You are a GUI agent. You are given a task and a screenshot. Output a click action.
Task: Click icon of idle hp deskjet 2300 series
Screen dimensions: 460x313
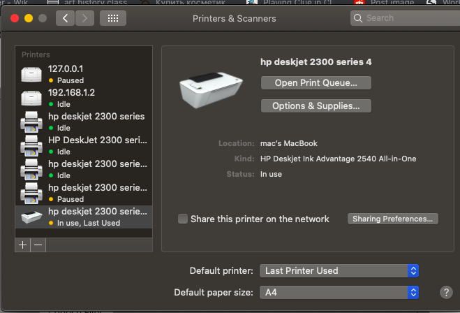pyautogui.click(x=31, y=122)
